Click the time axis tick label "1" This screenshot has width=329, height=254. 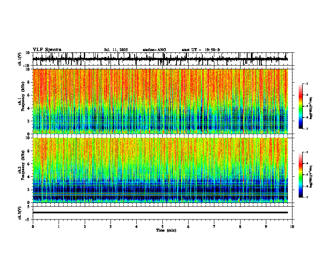[x=59, y=227]
